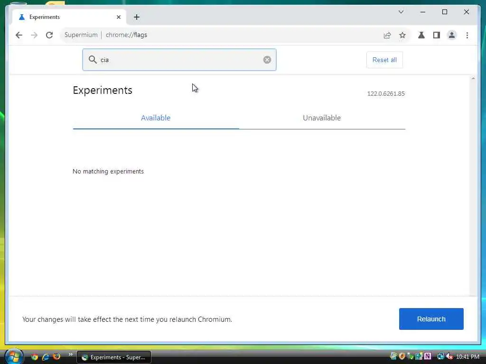This screenshot has height=364, width=486.
Task: Open the three-dot browser menu
Action: click(x=467, y=35)
